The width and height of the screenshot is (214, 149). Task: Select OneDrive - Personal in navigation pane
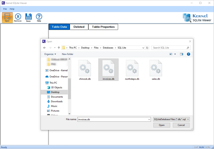56,77
